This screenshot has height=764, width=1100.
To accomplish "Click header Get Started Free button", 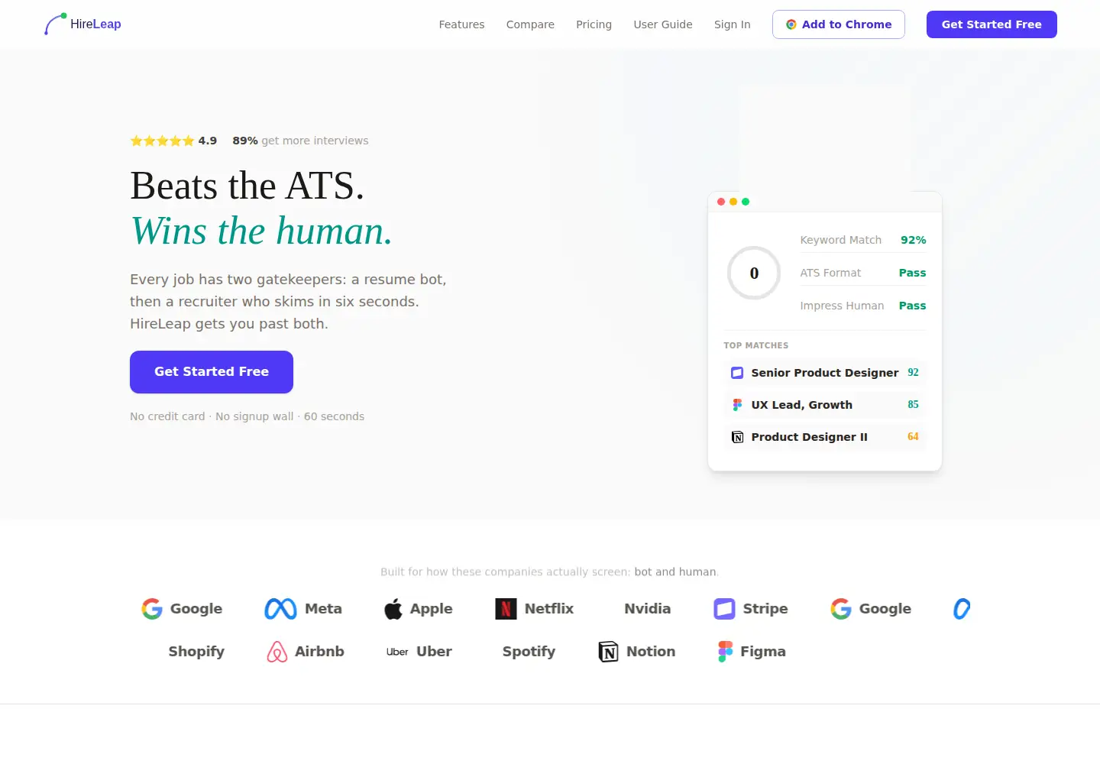I will pos(992,24).
